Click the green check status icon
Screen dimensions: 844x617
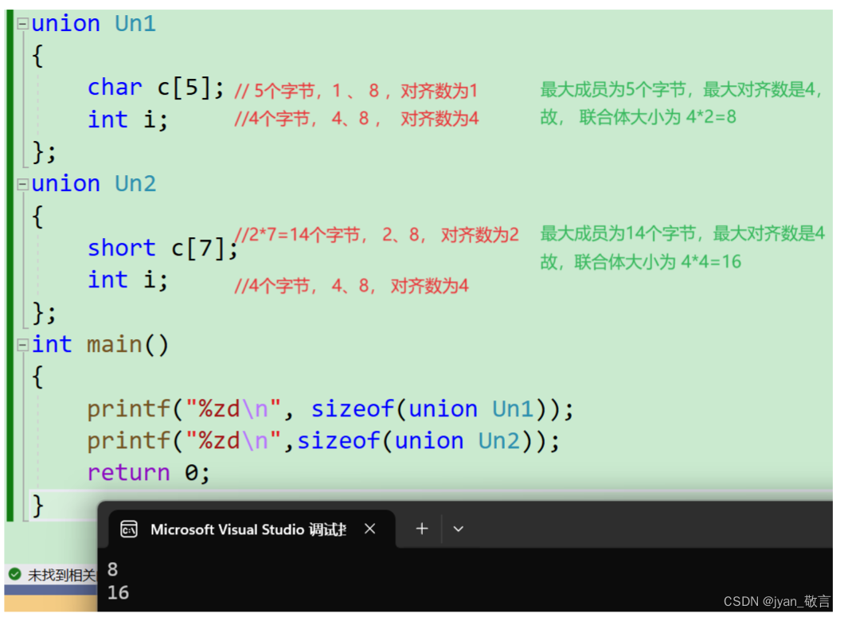(x=15, y=575)
